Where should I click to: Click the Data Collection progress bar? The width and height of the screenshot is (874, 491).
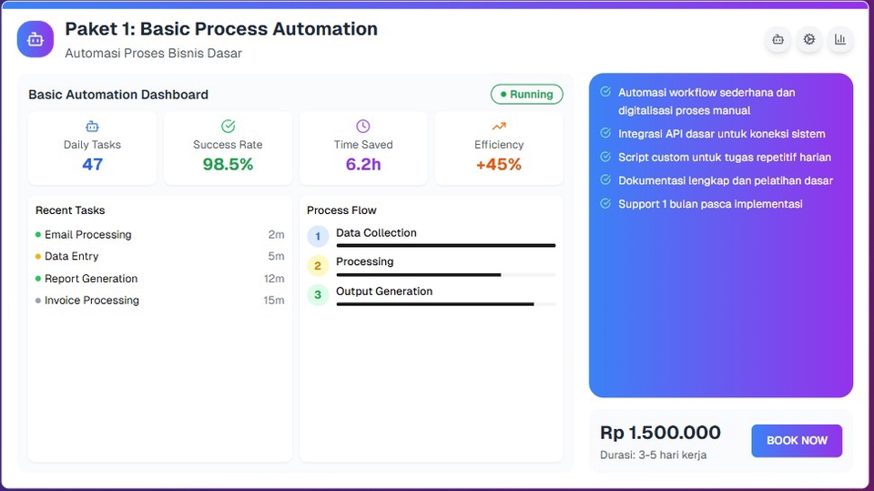click(x=445, y=245)
